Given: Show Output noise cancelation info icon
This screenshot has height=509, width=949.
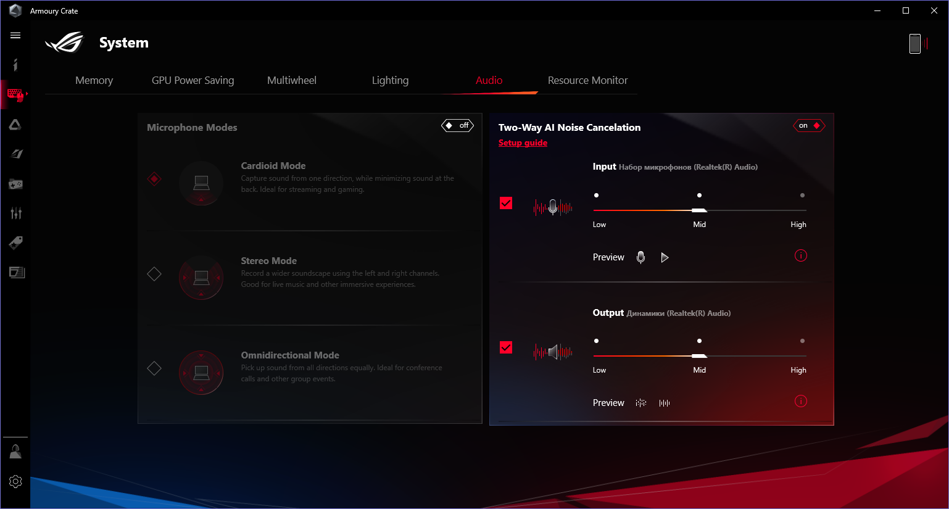Looking at the screenshot, I should pyautogui.click(x=801, y=401).
